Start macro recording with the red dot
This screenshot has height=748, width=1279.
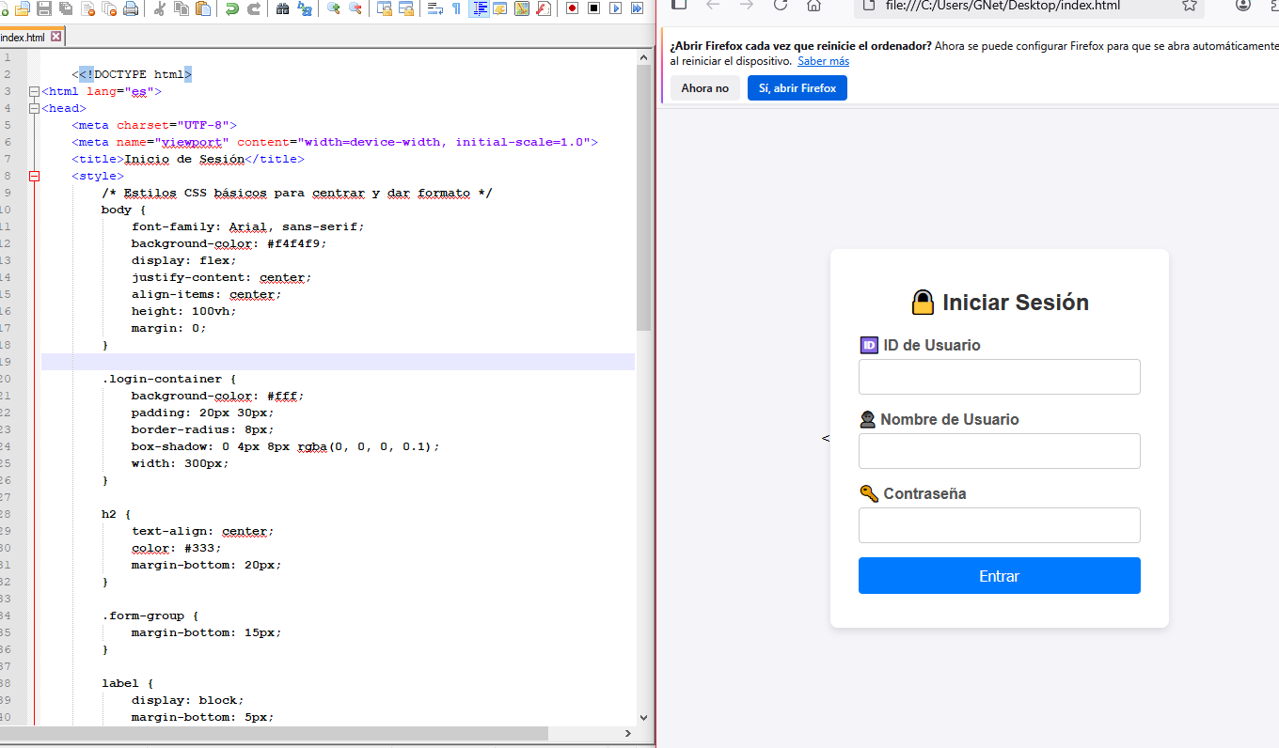[x=572, y=8]
